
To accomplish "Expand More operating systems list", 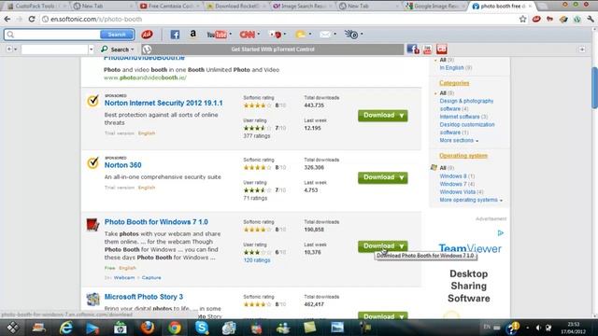I will pos(471,200).
